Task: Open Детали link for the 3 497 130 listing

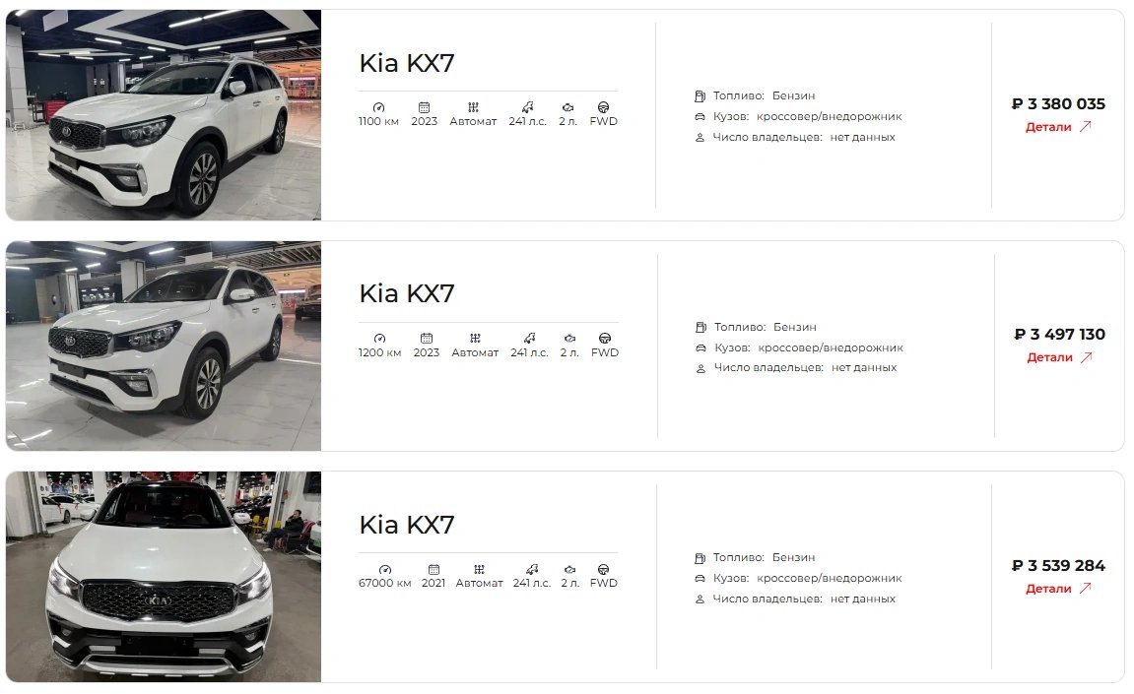Action: [1059, 357]
